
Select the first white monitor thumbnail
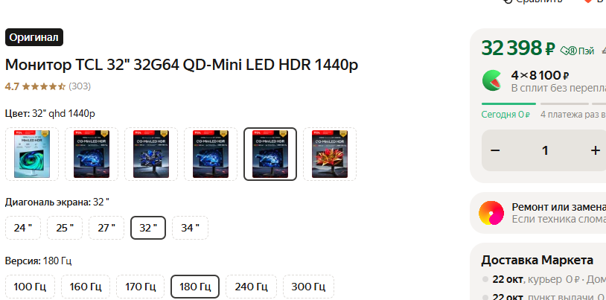click(x=32, y=154)
